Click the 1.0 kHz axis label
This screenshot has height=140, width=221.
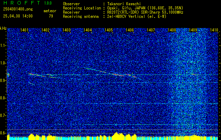click(3, 63)
